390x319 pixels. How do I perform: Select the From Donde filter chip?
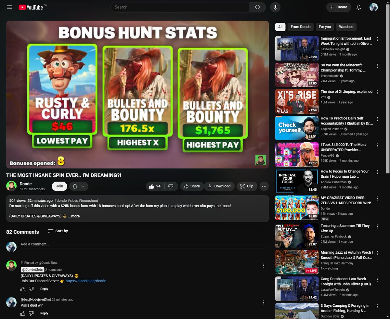pos(301,27)
